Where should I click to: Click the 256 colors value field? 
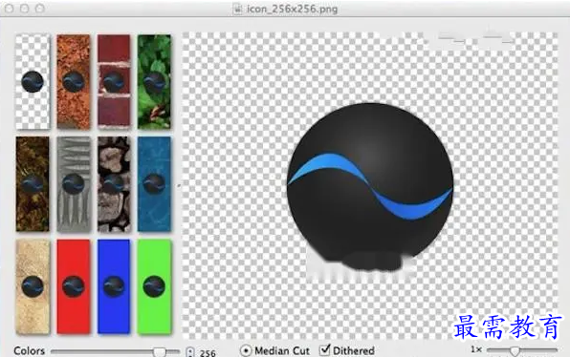[208, 353]
